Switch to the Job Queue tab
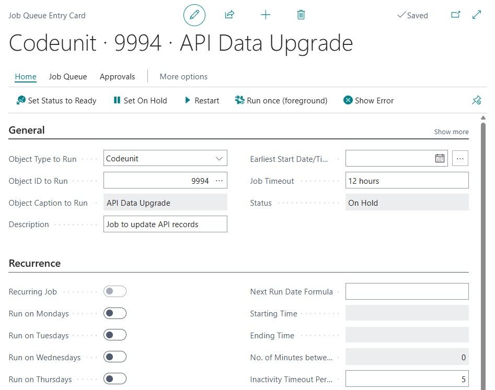This screenshot has width=495, height=390. [68, 77]
